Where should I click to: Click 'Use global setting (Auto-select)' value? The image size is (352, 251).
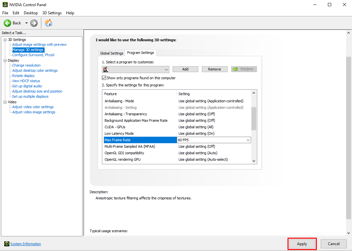click(x=203, y=159)
